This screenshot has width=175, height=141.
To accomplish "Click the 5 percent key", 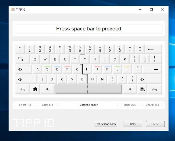I will tap(70, 49).
